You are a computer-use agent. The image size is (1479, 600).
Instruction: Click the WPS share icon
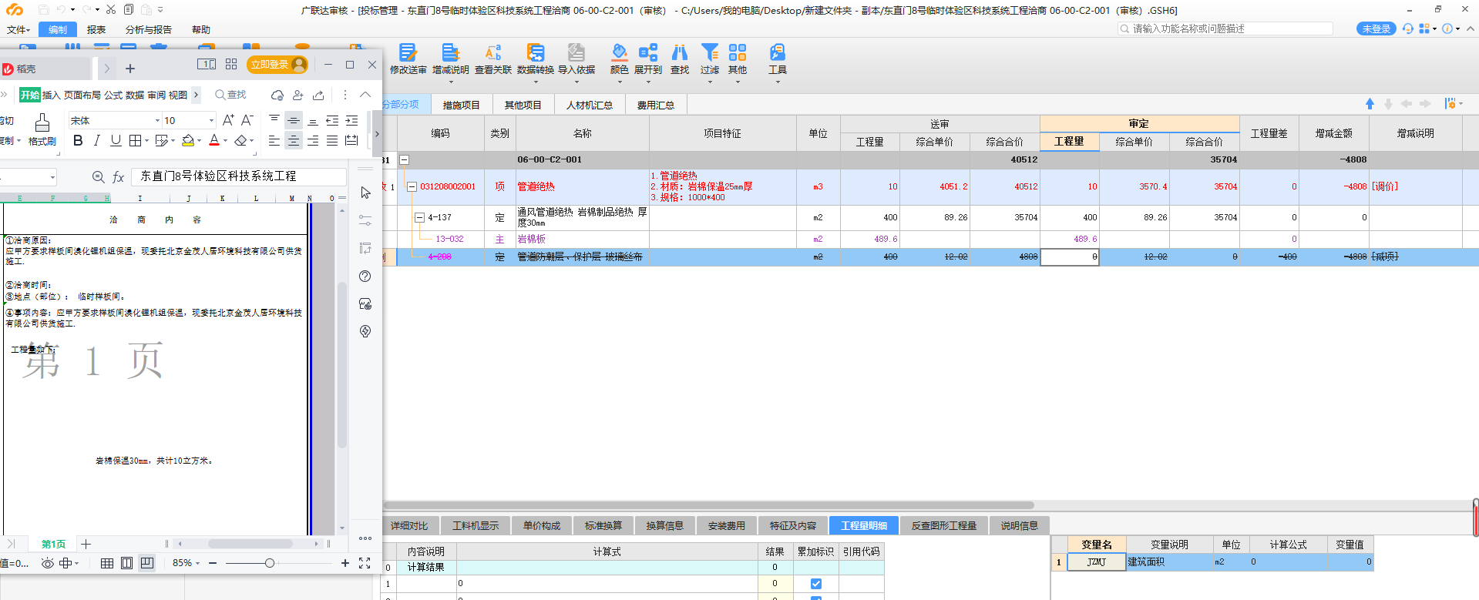click(x=318, y=95)
